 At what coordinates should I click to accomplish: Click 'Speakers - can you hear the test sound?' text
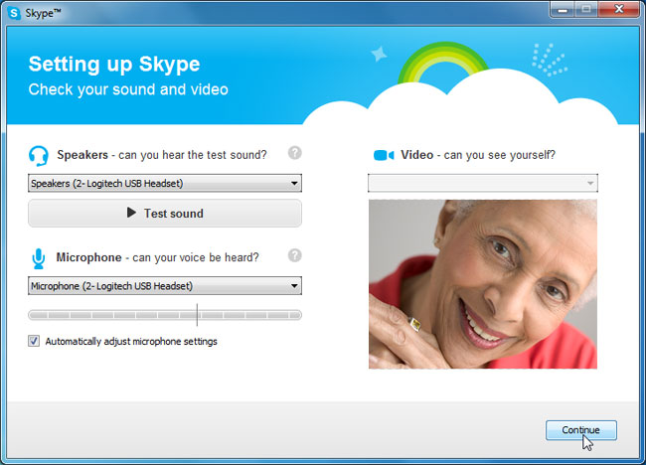pos(162,155)
